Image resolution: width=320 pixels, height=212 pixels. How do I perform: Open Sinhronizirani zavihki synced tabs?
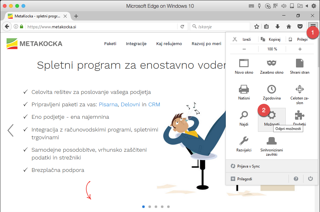[x=272, y=146]
